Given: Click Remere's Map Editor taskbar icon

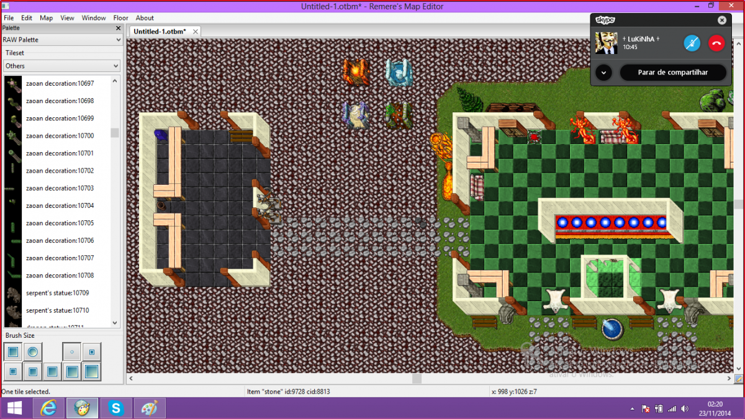Looking at the screenshot, I should click(x=82, y=408).
